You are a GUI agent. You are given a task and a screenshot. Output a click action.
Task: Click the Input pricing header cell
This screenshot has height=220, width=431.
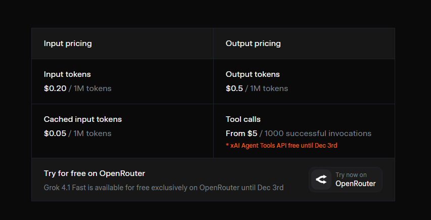coord(122,43)
